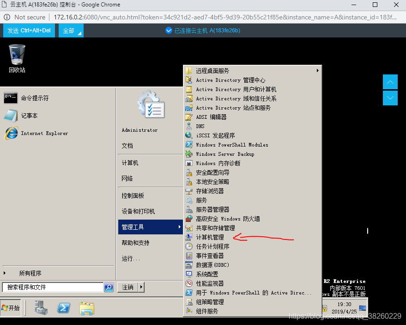This screenshot has height=325, width=406.
Task: Open 控制面板 from Start menu
Action: pyautogui.click(x=150, y=196)
